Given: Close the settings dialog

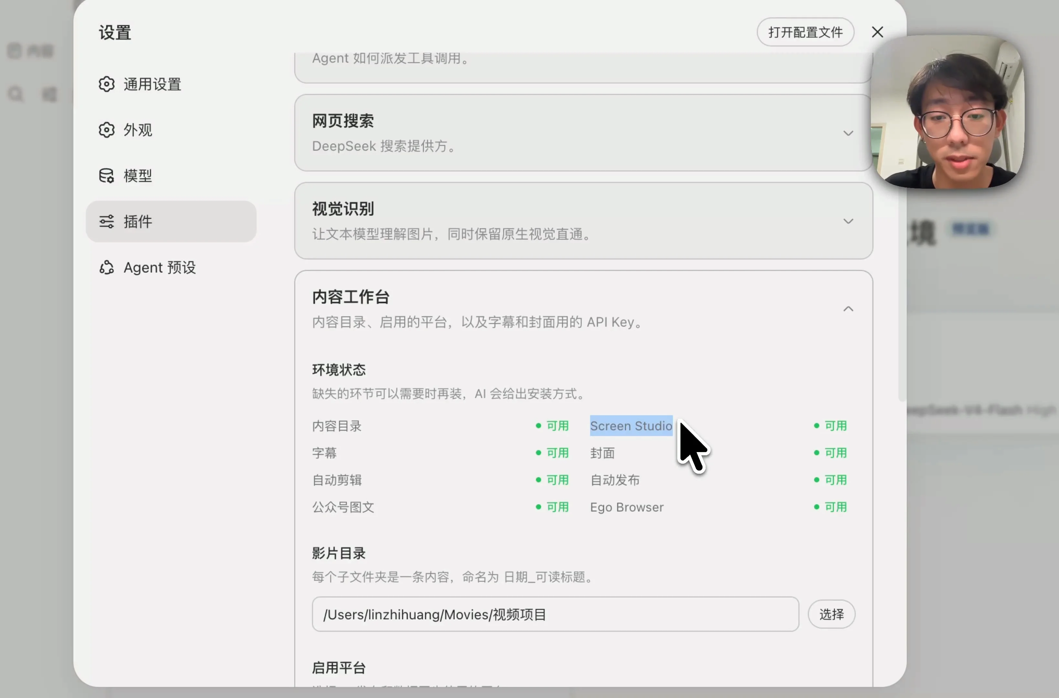Looking at the screenshot, I should 877,32.
